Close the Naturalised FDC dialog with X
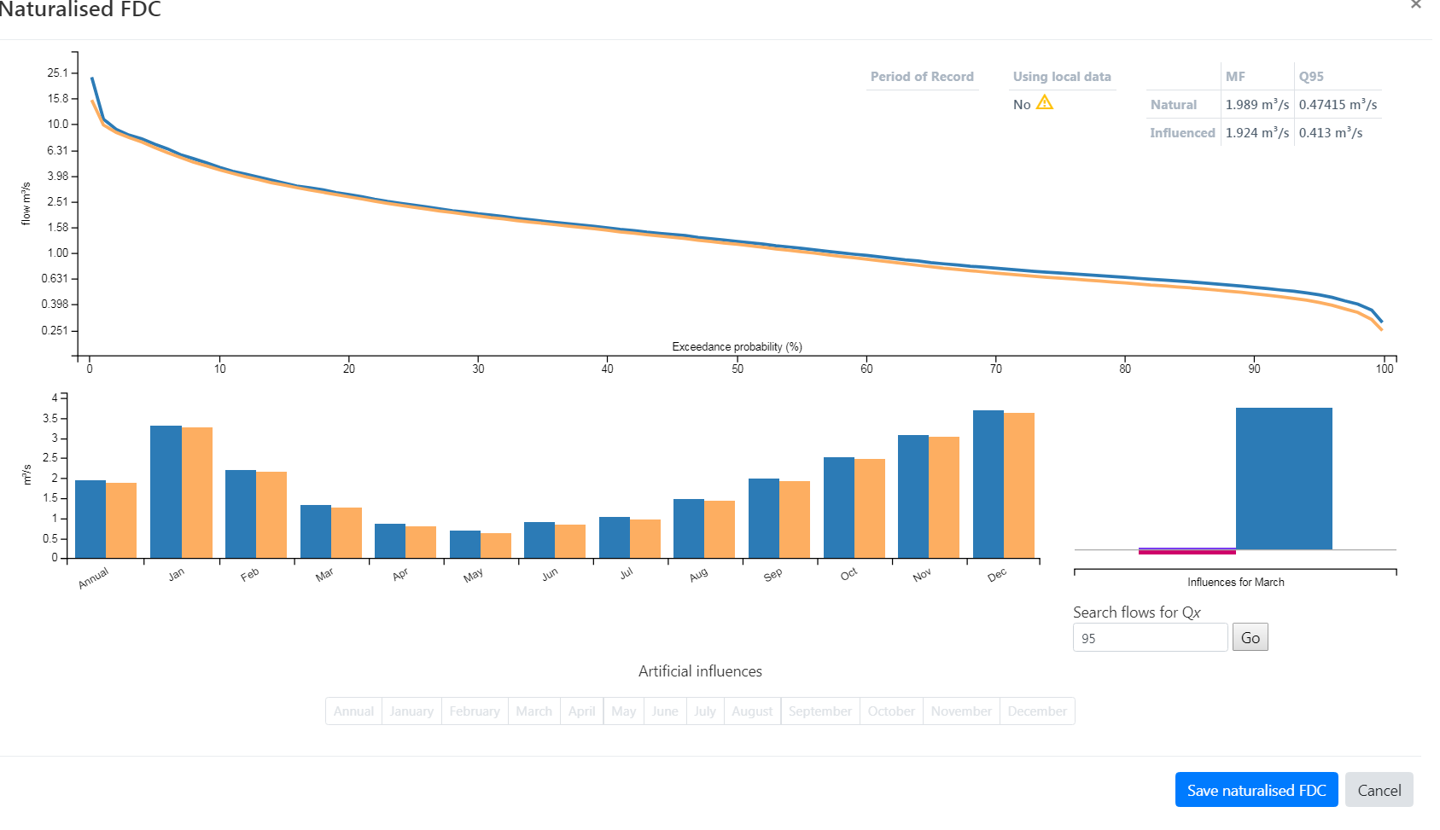Screen dimensions: 1440x830 1416,5
